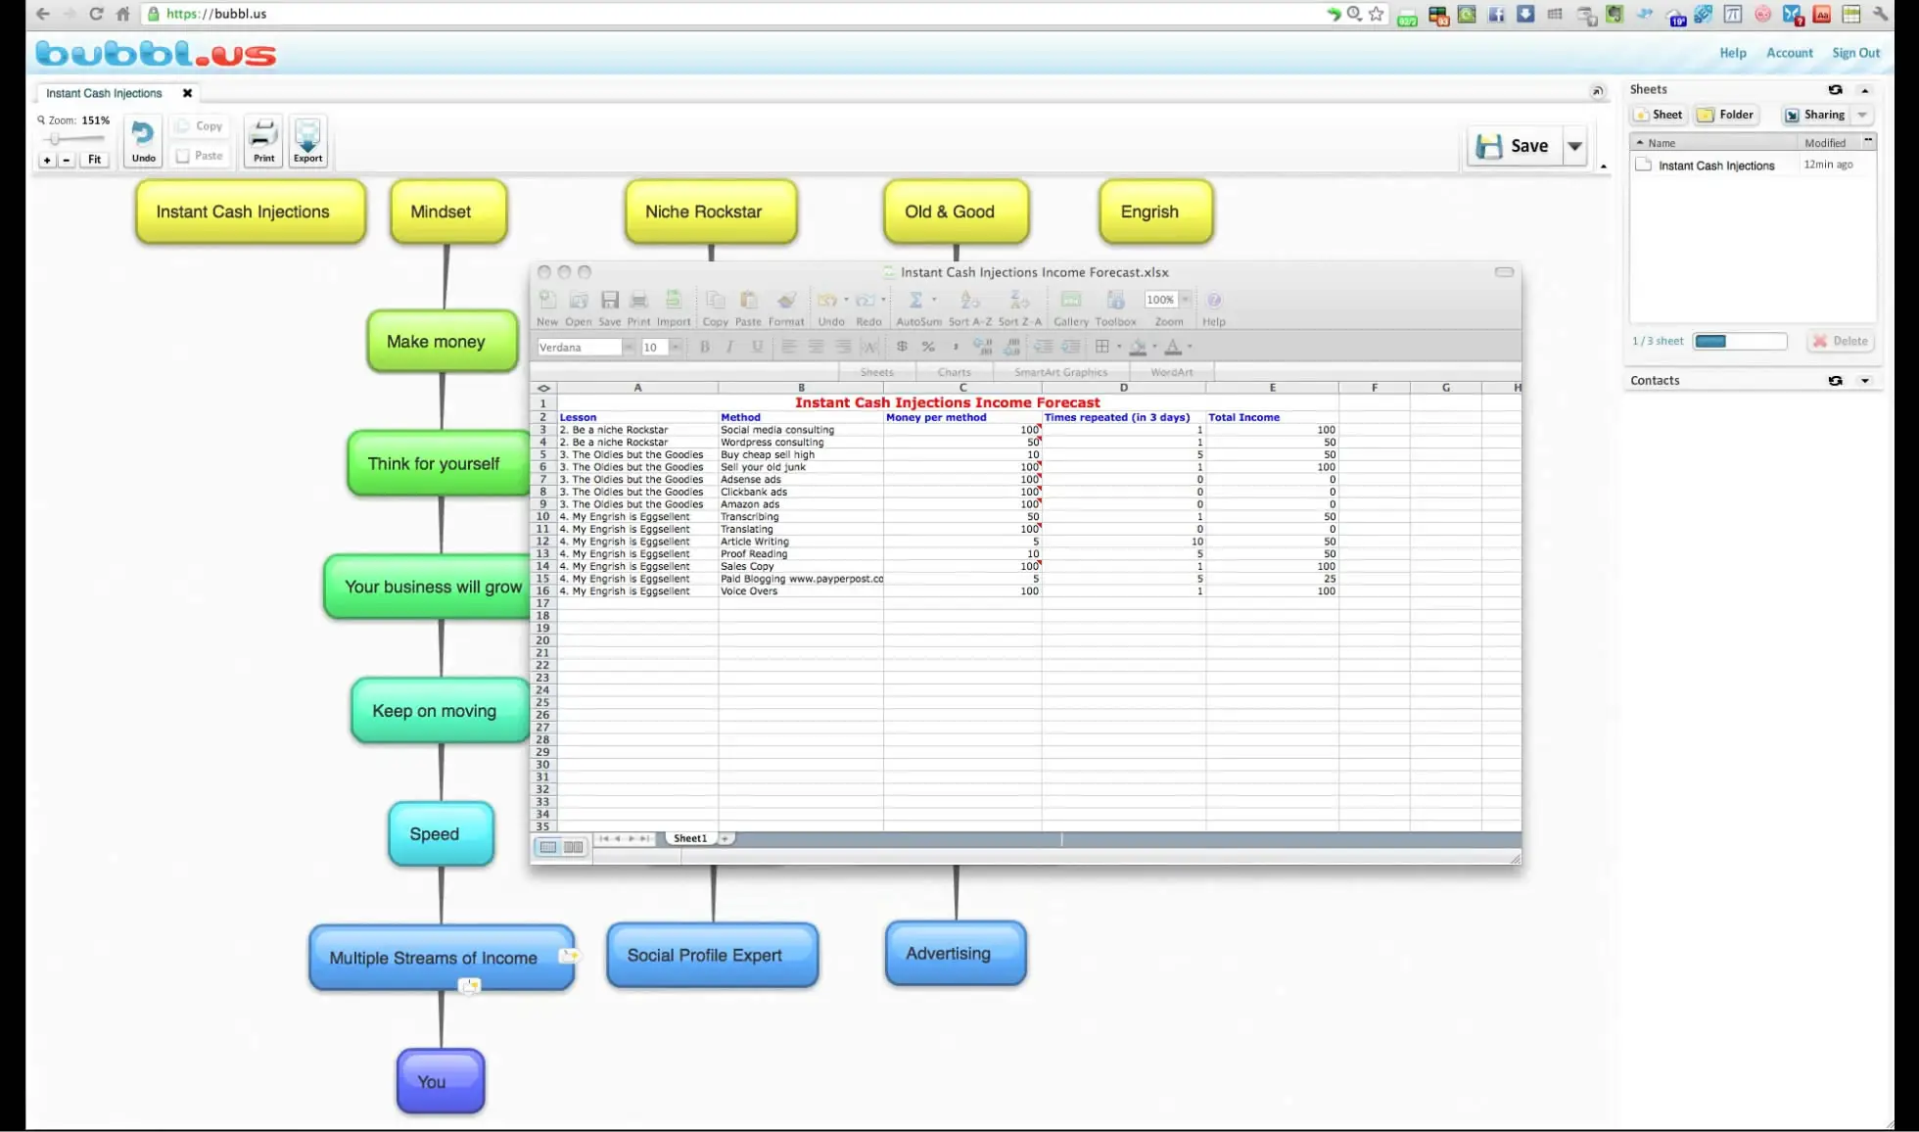Click the Mindset bubble
The height and width of the screenshot is (1132, 1919).
(448, 212)
